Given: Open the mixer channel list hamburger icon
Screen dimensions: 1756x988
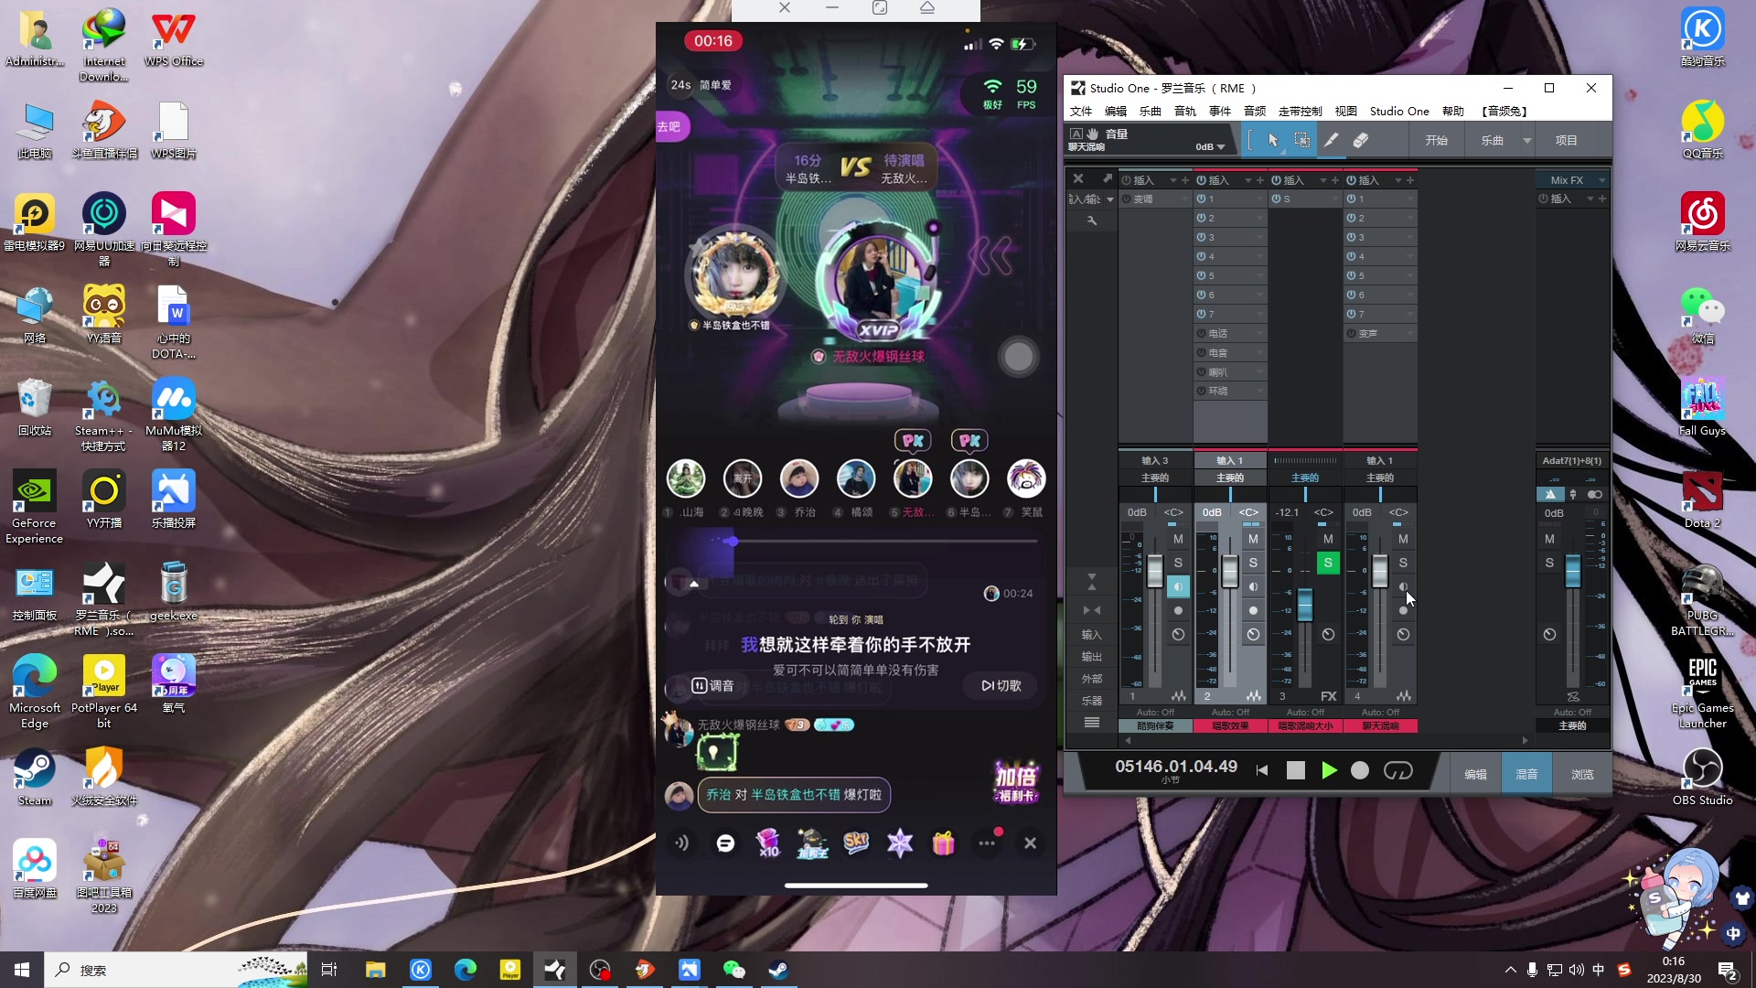Looking at the screenshot, I should pyautogui.click(x=1091, y=723).
